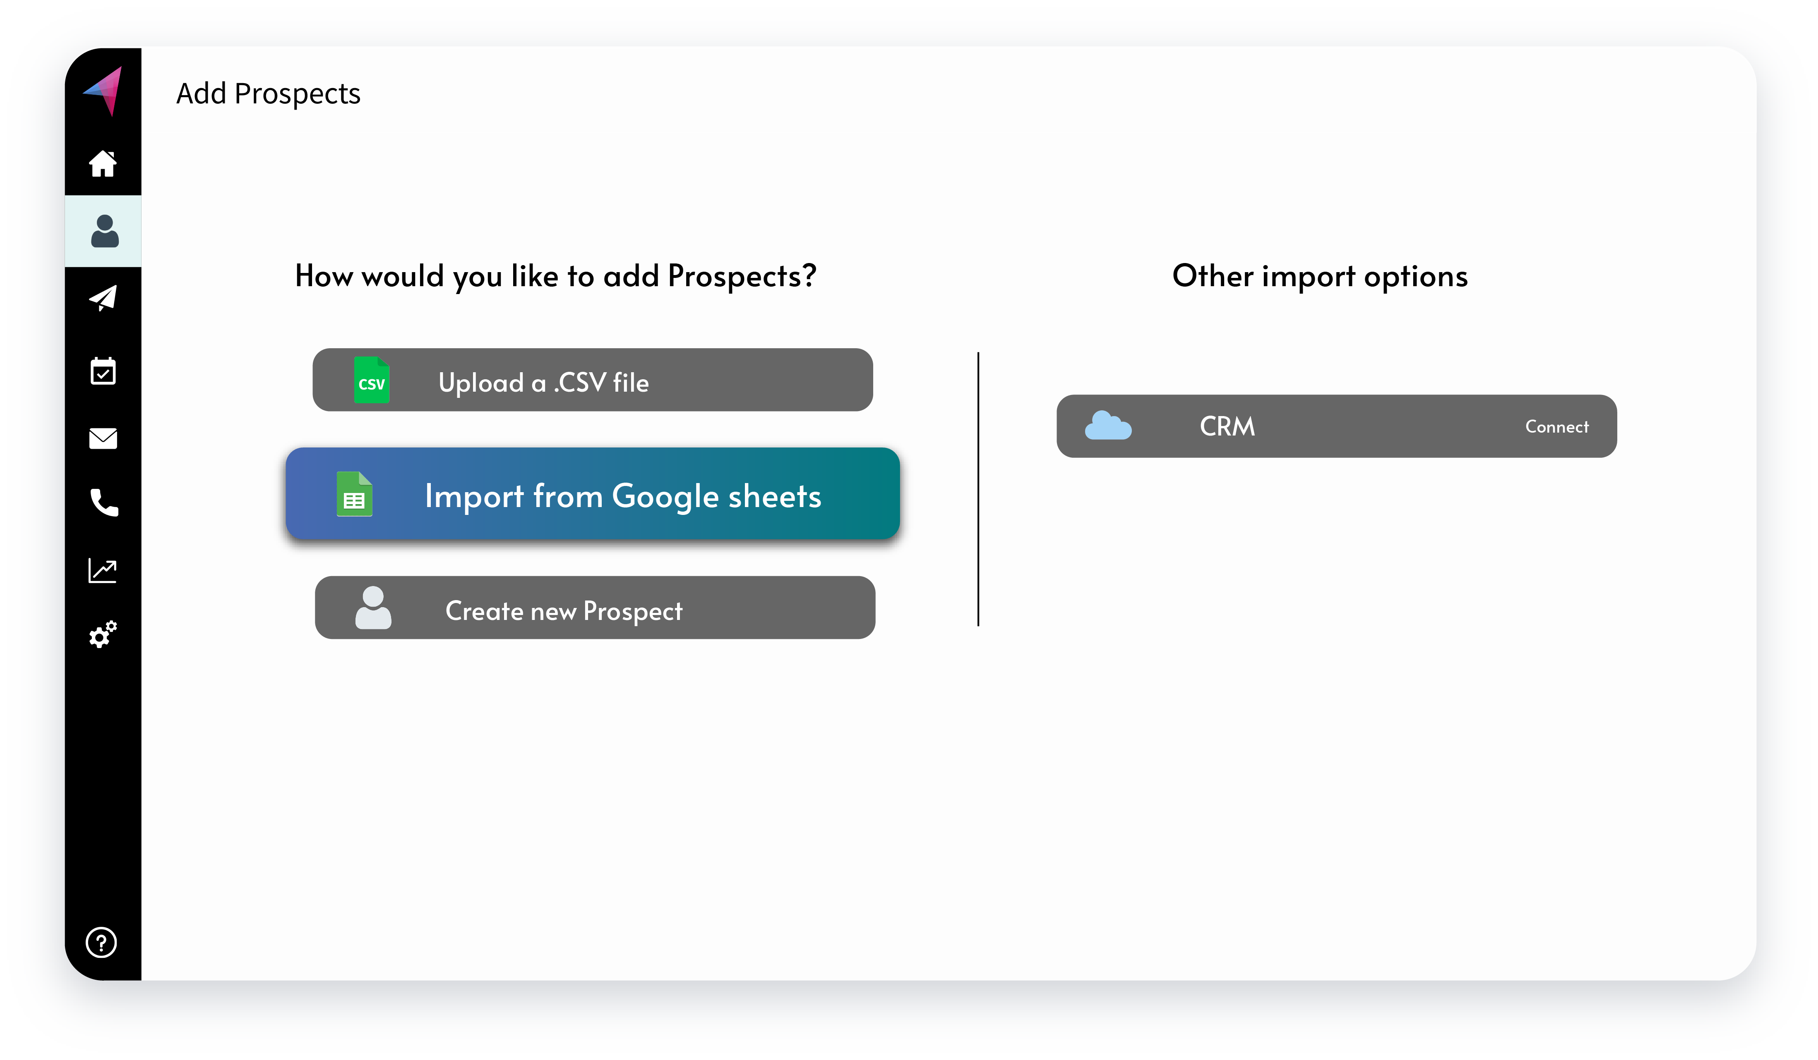Click the Add Prospects page title
Image resolution: width=1818 pixels, height=1060 pixels.
pyautogui.click(x=268, y=94)
